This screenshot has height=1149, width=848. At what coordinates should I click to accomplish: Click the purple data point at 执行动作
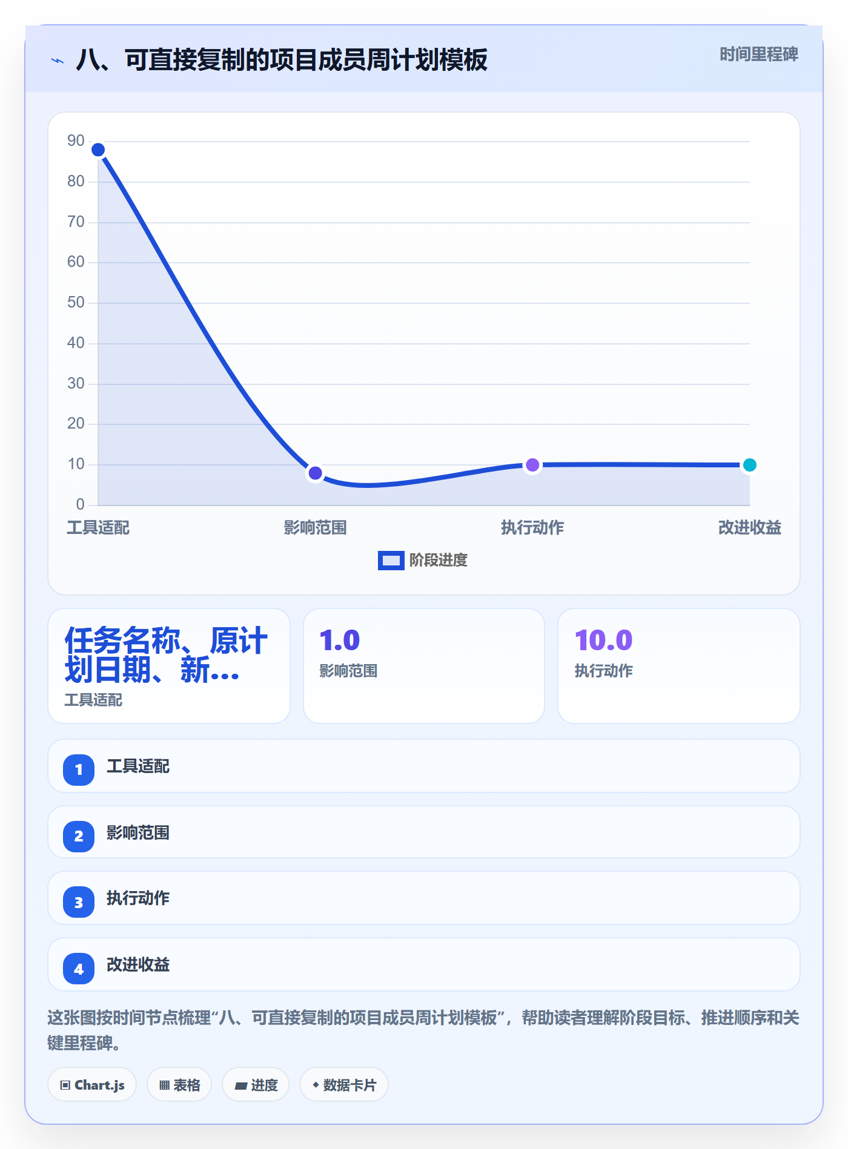[x=532, y=465]
